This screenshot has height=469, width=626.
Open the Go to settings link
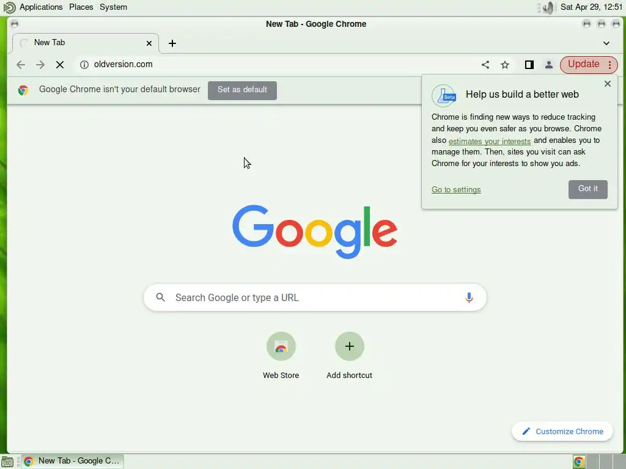coord(456,190)
